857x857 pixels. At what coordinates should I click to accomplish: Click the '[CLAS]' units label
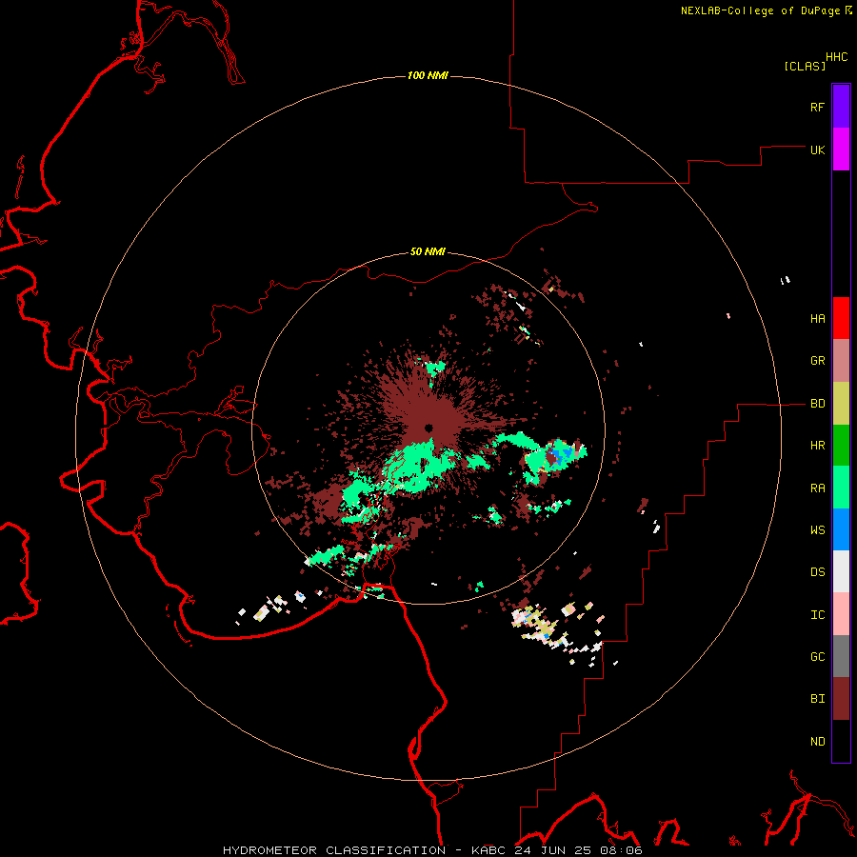point(805,66)
